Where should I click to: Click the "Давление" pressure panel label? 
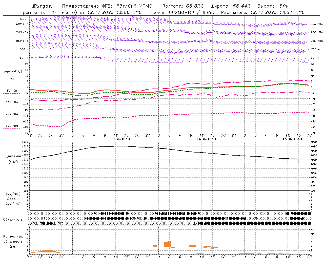click(x=13, y=156)
